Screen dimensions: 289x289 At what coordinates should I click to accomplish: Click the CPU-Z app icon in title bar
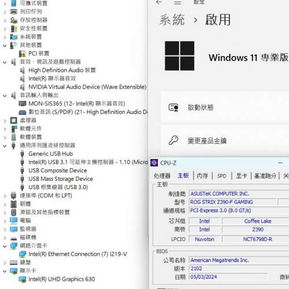154,163
